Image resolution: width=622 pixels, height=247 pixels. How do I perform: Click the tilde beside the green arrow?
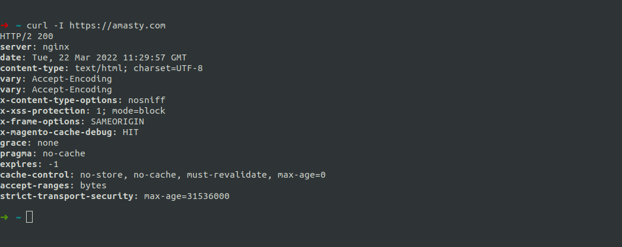tap(18, 217)
